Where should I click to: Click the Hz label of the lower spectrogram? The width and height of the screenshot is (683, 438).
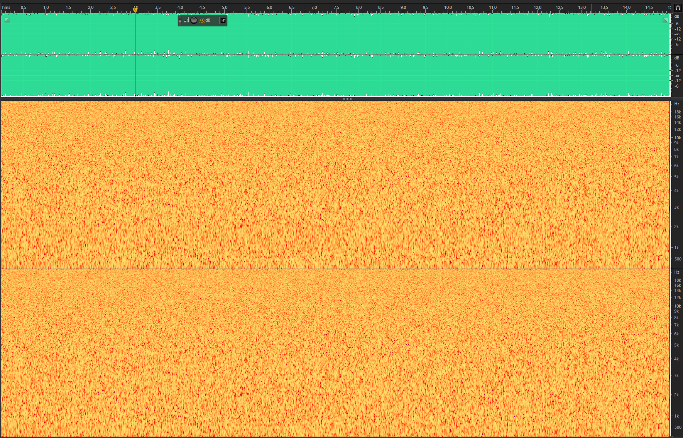tap(676, 272)
